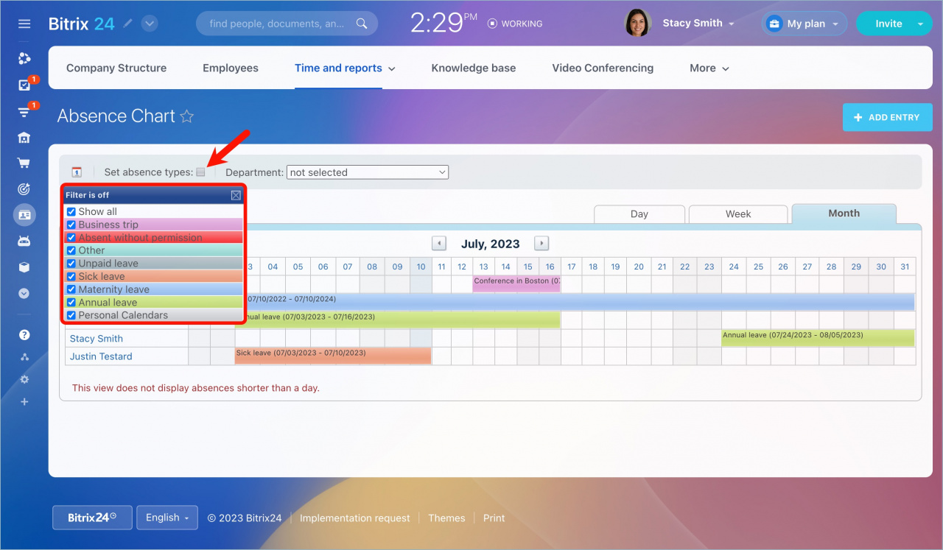This screenshot has height=550, width=943.
Task: Open the Stacy Smith employee link
Action: click(x=97, y=339)
